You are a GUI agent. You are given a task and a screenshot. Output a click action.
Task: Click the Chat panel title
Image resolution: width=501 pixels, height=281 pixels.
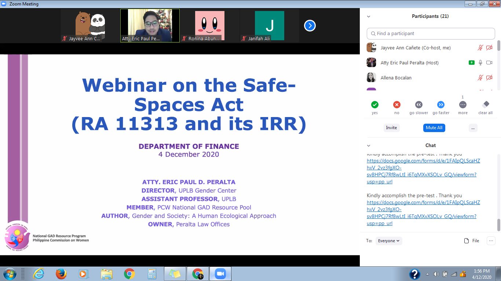pos(431,146)
